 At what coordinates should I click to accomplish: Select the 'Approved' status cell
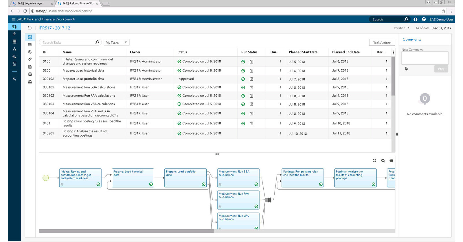(x=205, y=79)
